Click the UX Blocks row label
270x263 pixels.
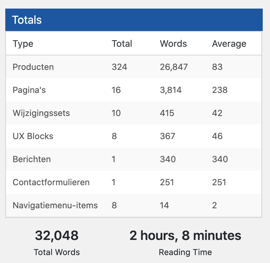pyautogui.click(x=33, y=136)
